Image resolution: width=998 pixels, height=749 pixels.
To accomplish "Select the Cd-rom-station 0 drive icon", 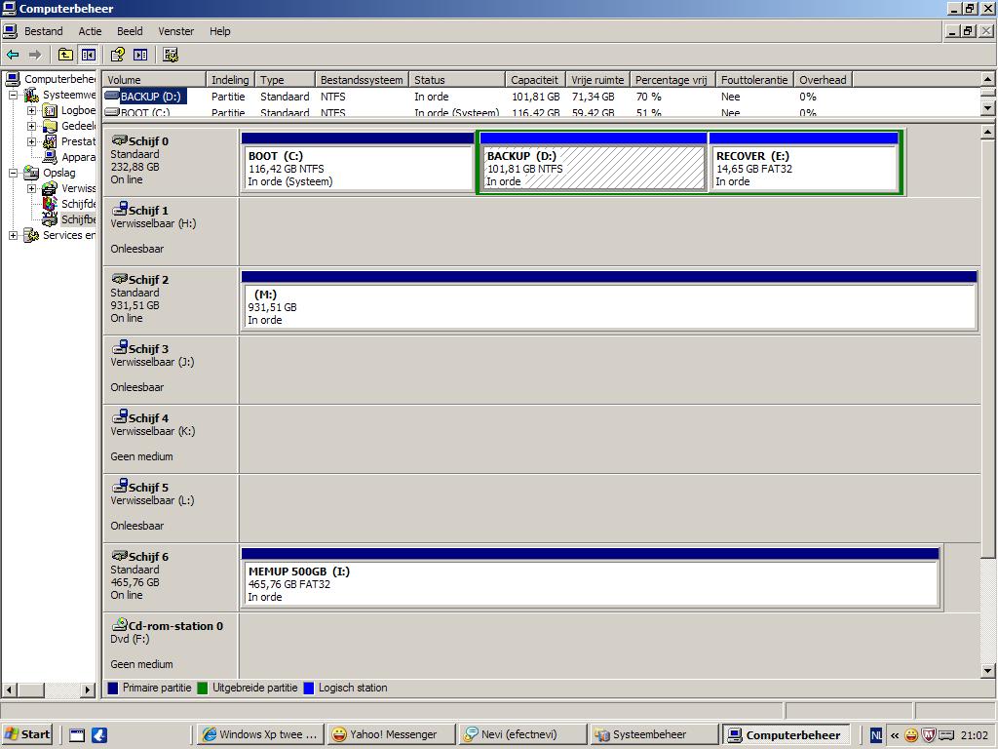I will (120, 625).
